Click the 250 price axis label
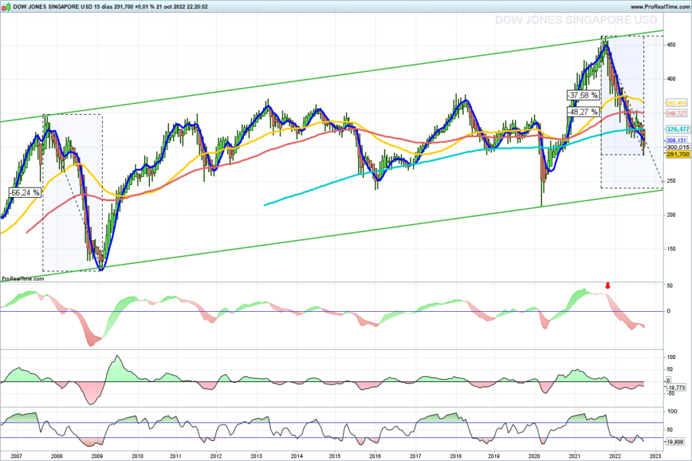This screenshot has width=692, height=461. [671, 181]
